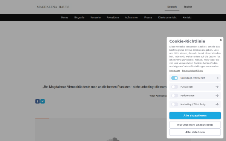
Task: Go to the Kontakt page
Action: coord(187,18)
